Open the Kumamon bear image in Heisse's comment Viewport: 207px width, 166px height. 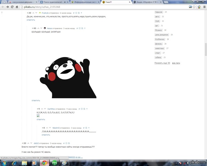(68, 77)
